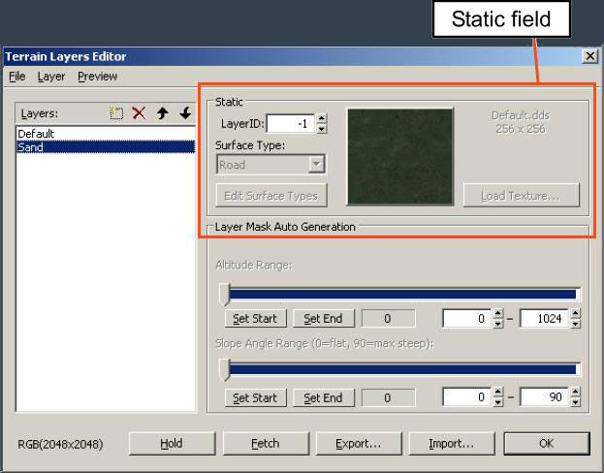Decrement slope maximum 90 spinner down
Viewport: 604px width, 473px height.
576,402
